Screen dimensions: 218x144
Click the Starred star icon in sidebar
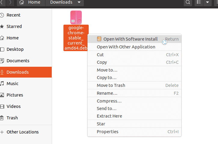(2, 26)
